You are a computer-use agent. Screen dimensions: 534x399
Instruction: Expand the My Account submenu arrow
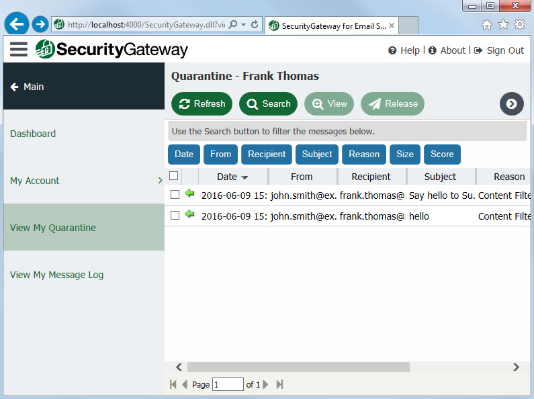[160, 181]
